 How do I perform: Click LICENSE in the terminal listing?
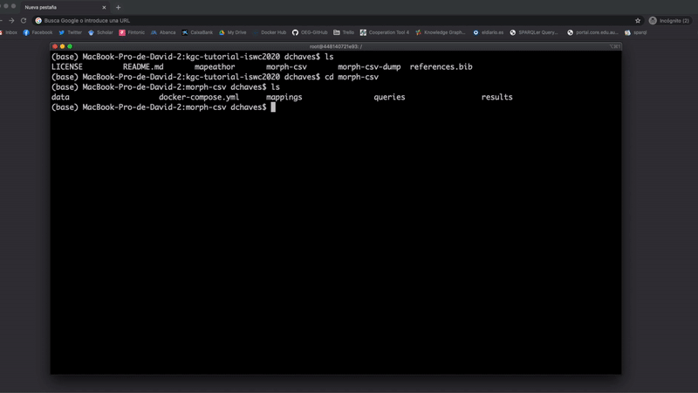coord(67,67)
